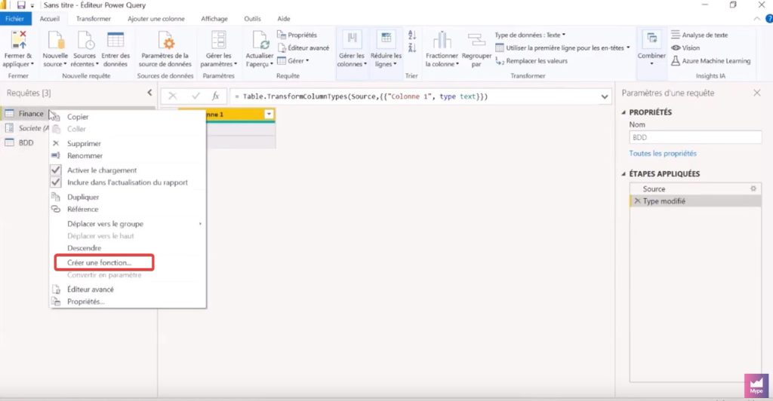The image size is (773, 401).
Task: Select the BDD query
Action: click(x=26, y=142)
